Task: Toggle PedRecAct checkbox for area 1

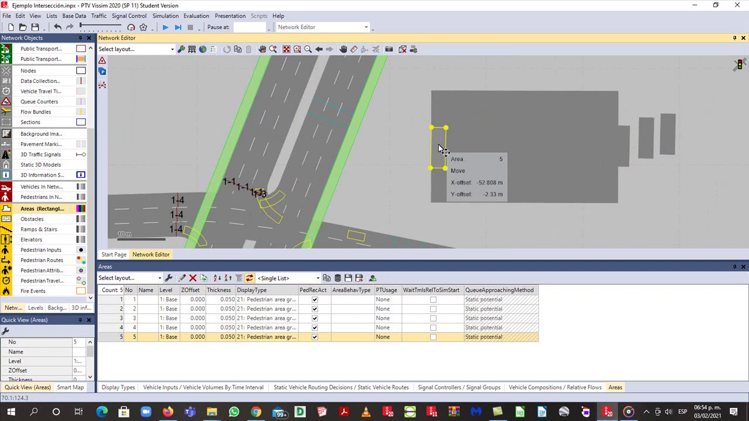Action: (315, 299)
